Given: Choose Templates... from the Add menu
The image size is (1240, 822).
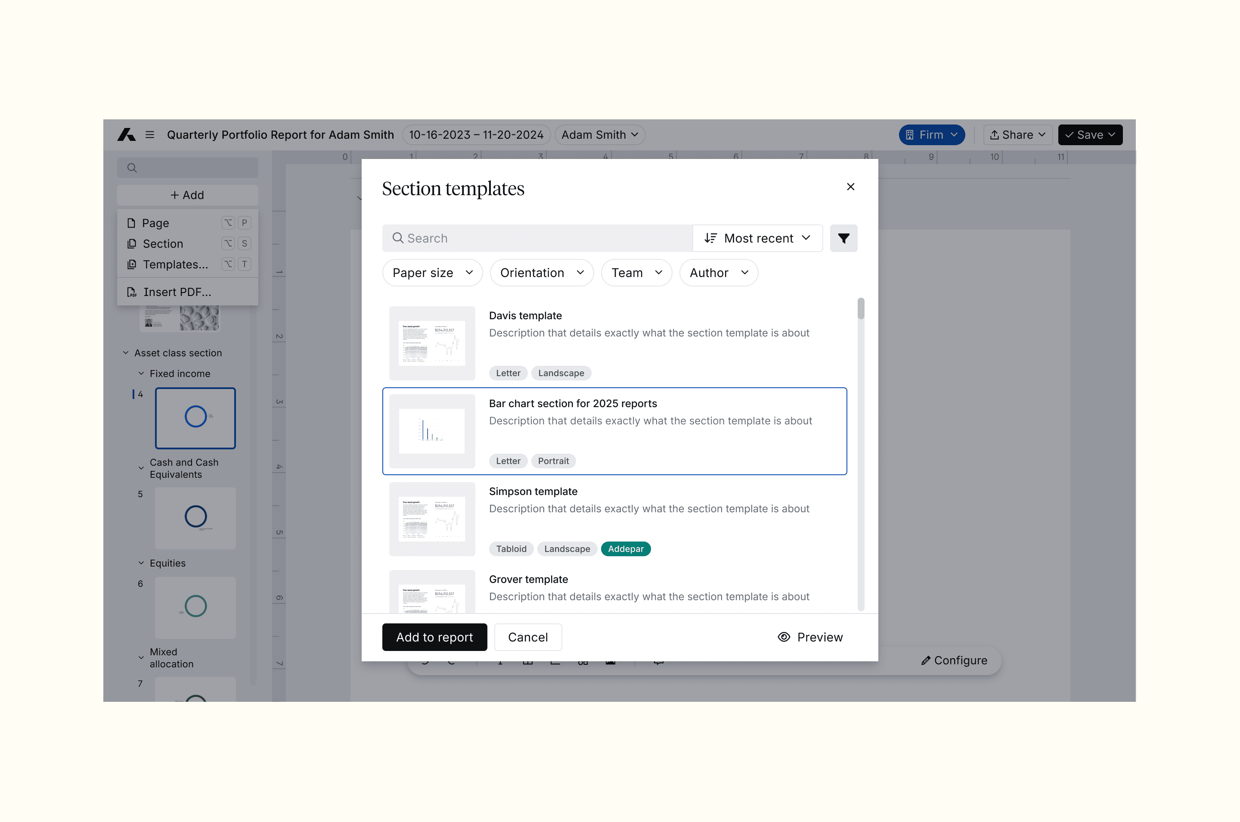Looking at the screenshot, I should [x=188, y=264].
